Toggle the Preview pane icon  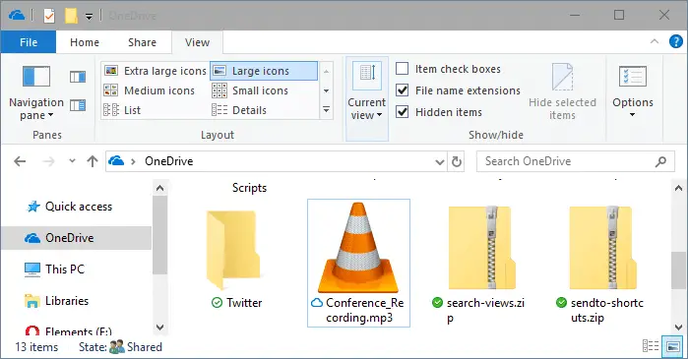(x=78, y=77)
